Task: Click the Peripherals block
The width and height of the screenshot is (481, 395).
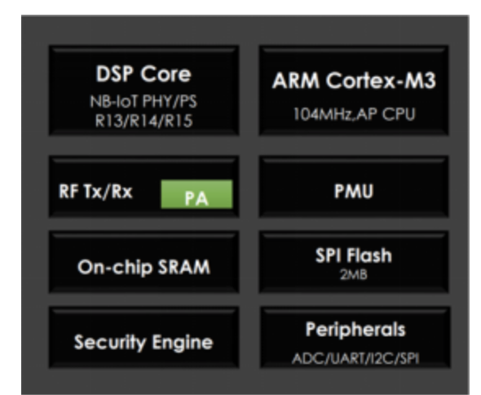Action: coord(355,337)
